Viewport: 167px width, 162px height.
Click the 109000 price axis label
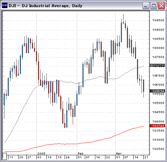(158, 30)
